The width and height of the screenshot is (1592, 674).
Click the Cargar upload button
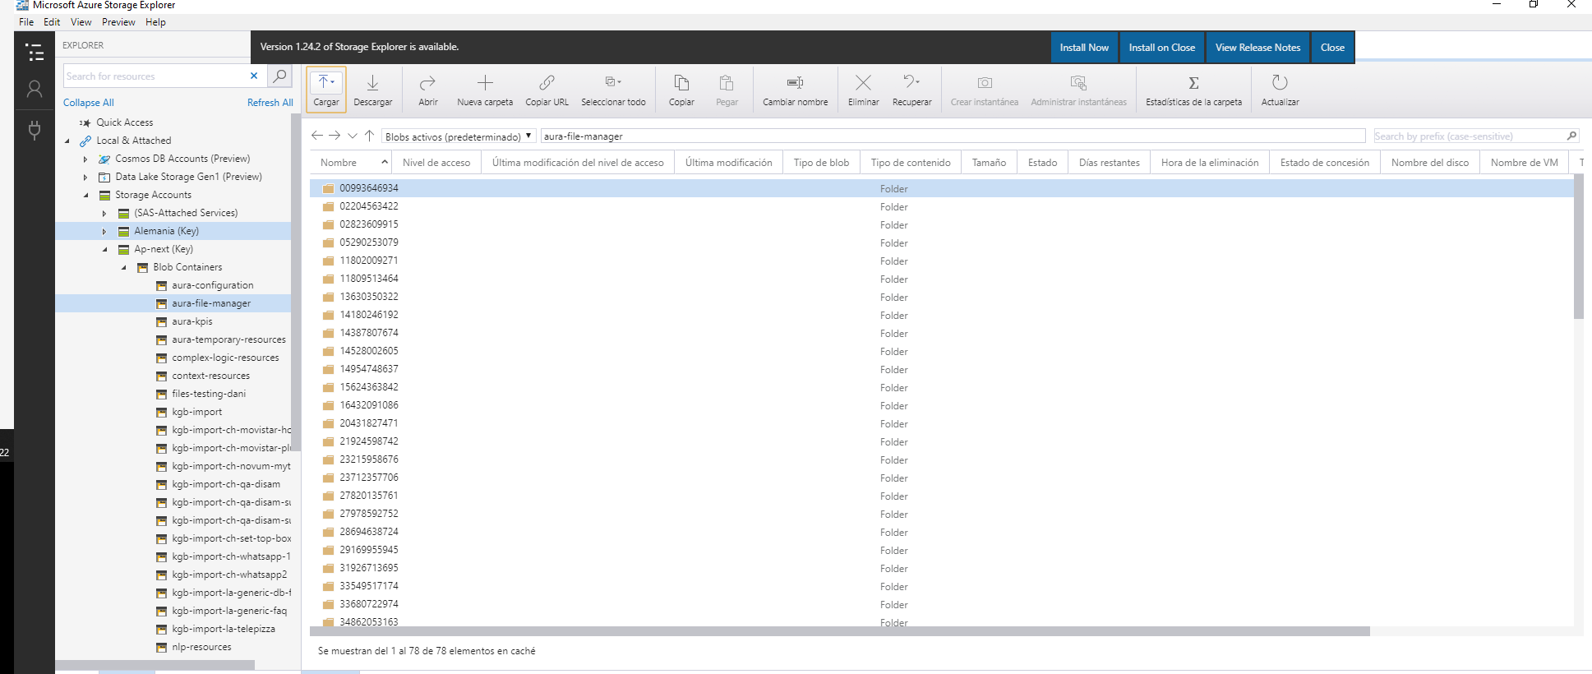(x=326, y=89)
